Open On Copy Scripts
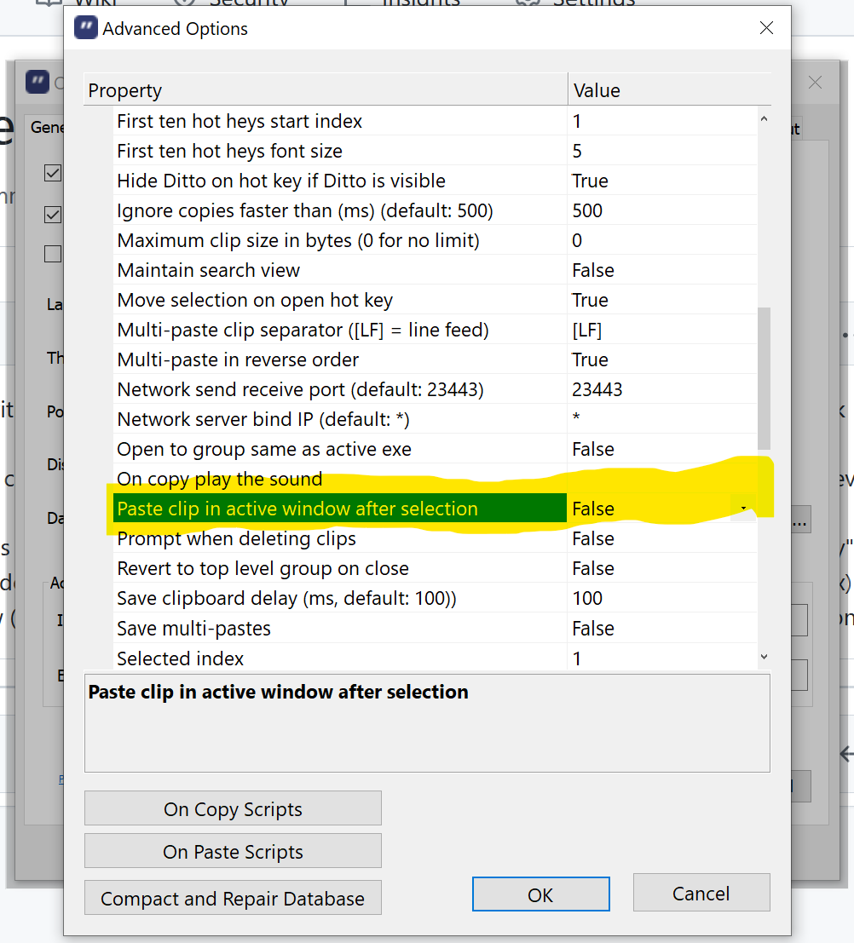The image size is (854, 943). 233,808
